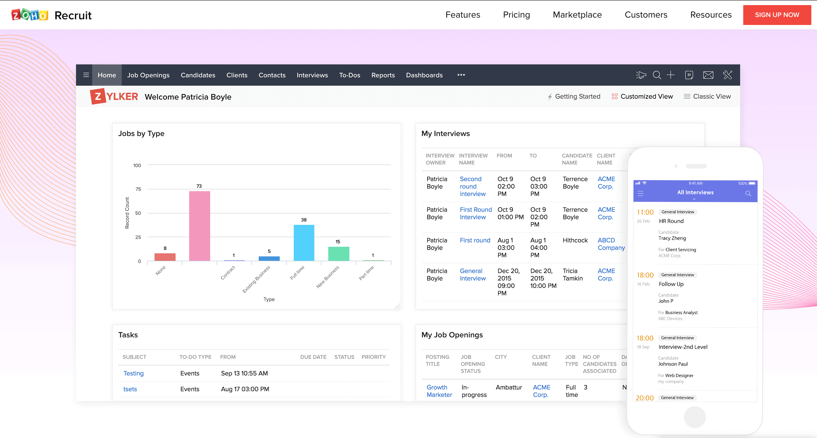Open the Resources dropdown in the website header

tap(711, 14)
